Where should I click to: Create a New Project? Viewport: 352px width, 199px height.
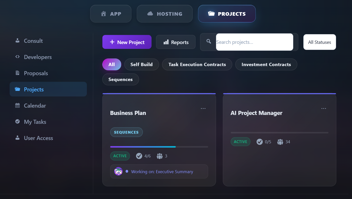tap(127, 42)
